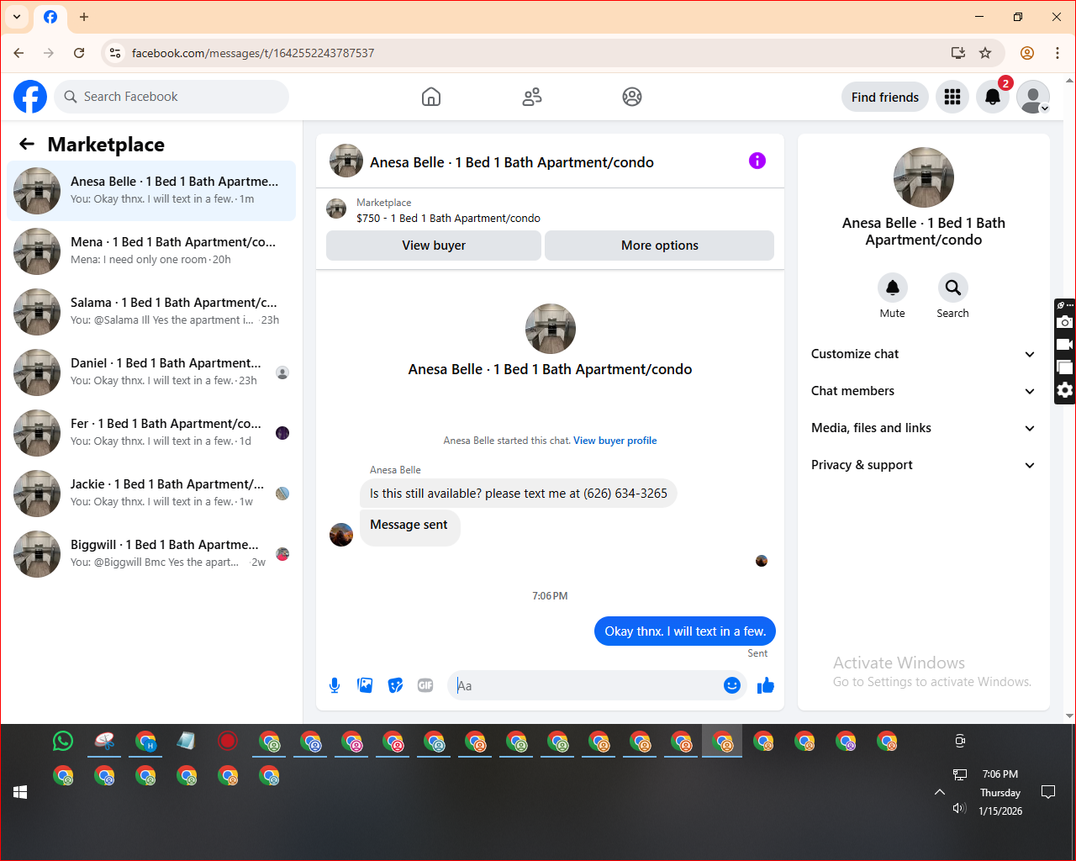
Task: Mute this conversation with bell icon
Action: click(893, 288)
